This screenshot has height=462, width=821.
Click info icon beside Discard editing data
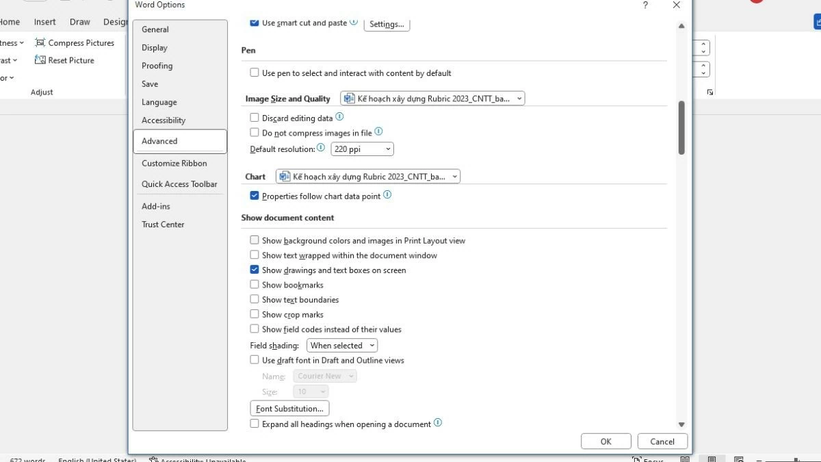click(x=339, y=118)
